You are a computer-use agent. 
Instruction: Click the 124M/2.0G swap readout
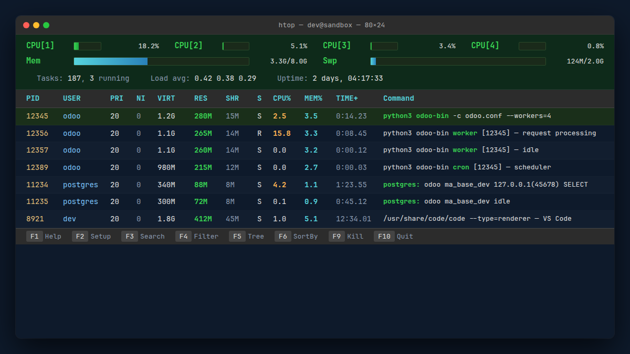point(585,61)
